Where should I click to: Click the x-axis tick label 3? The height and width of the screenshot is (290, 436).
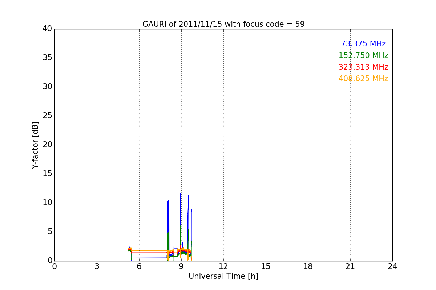click(x=97, y=266)
